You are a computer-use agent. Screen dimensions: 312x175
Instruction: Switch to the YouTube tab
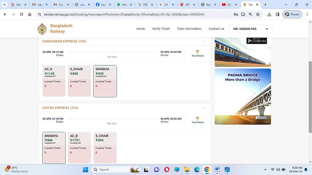tap(229, 5)
